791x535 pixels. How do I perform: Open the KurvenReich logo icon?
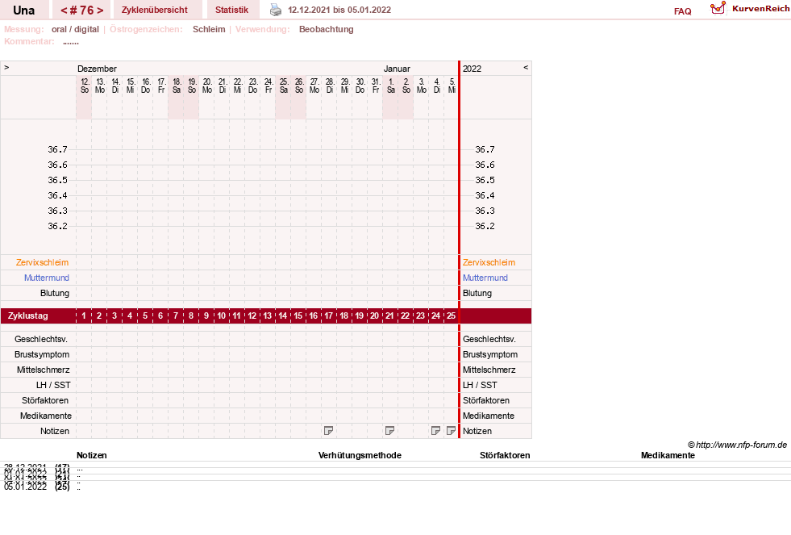click(x=718, y=8)
